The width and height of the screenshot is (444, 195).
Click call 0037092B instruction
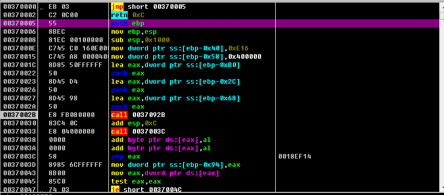[139, 115]
